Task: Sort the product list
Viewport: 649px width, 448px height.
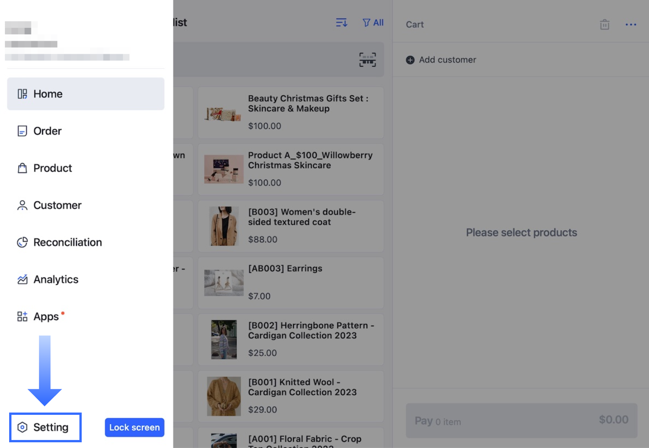Action: coord(341,22)
